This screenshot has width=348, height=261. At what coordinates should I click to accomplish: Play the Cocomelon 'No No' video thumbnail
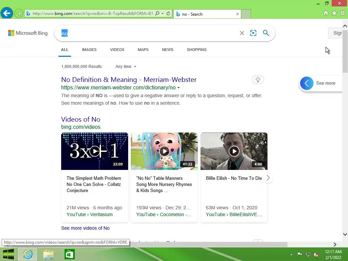164,151
